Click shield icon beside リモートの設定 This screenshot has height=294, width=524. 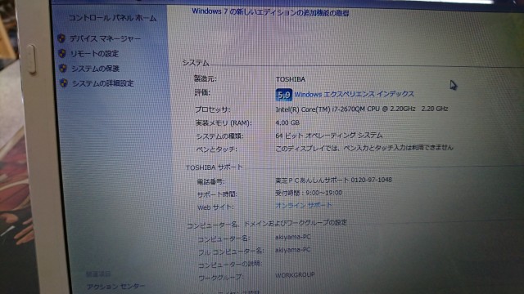click(x=62, y=53)
